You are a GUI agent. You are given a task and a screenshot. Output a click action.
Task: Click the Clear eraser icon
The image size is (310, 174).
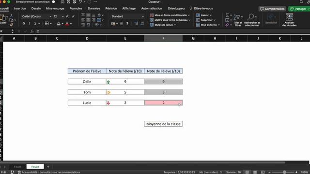pyautogui.click(x=227, y=25)
